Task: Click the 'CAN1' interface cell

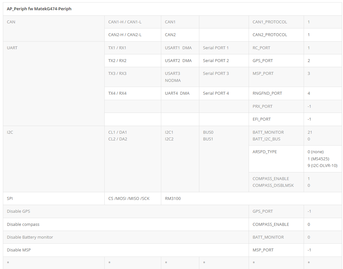Action: 180,22
